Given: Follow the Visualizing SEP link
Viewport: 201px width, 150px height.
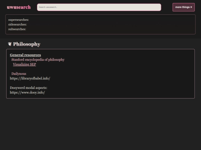Looking at the screenshot, I should (25, 64).
